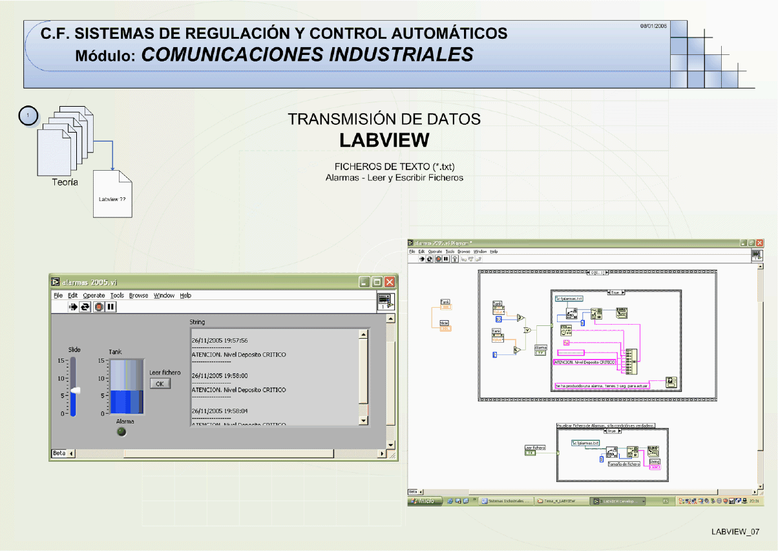
Task: Click Tank level indicator on front panel
Action: [x=127, y=387]
